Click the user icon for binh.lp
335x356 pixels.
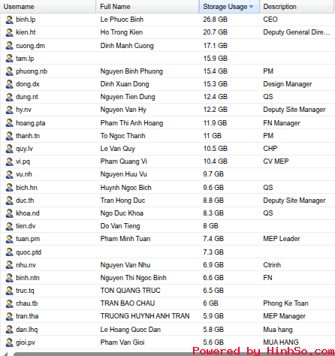coord(9,20)
